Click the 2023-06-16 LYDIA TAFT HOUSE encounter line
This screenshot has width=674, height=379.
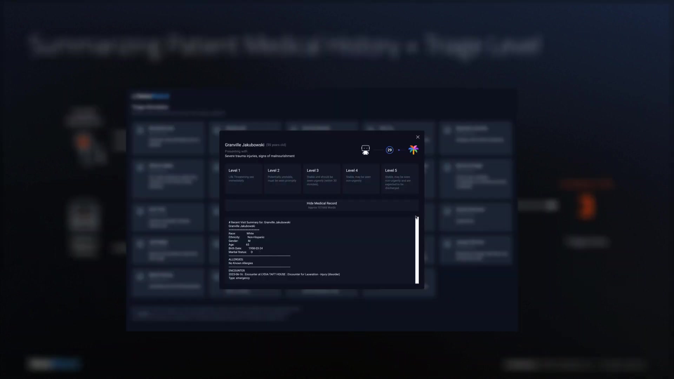pos(284,274)
